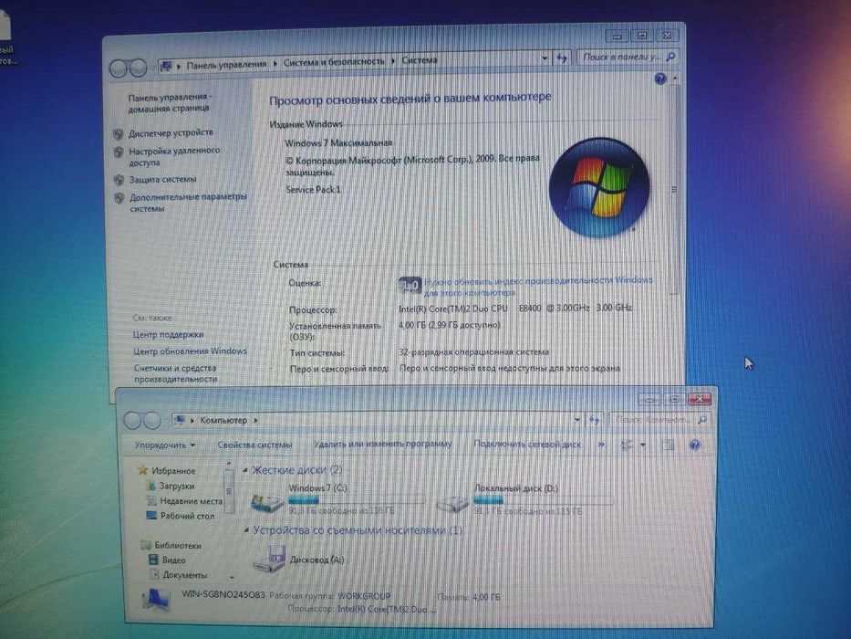Select Видео library in navigation pane
The width and height of the screenshot is (851, 639).
[x=173, y=560]
